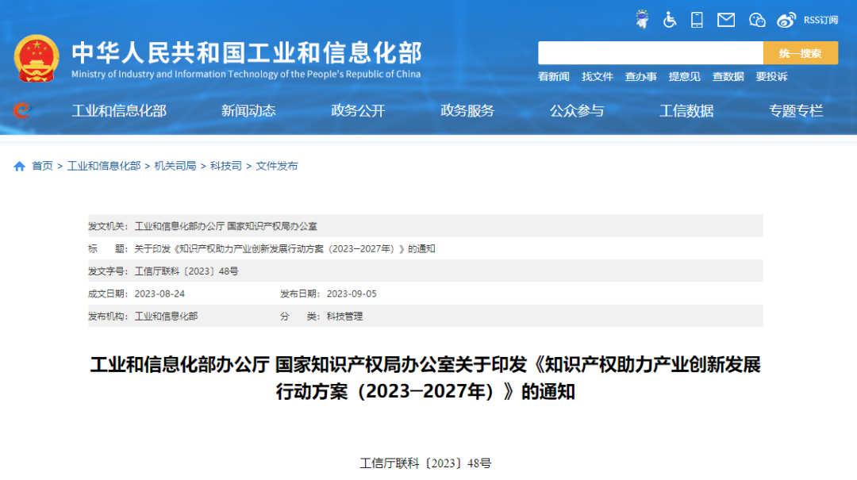Click the 查数据 quick link

click(x=728, y=76)
